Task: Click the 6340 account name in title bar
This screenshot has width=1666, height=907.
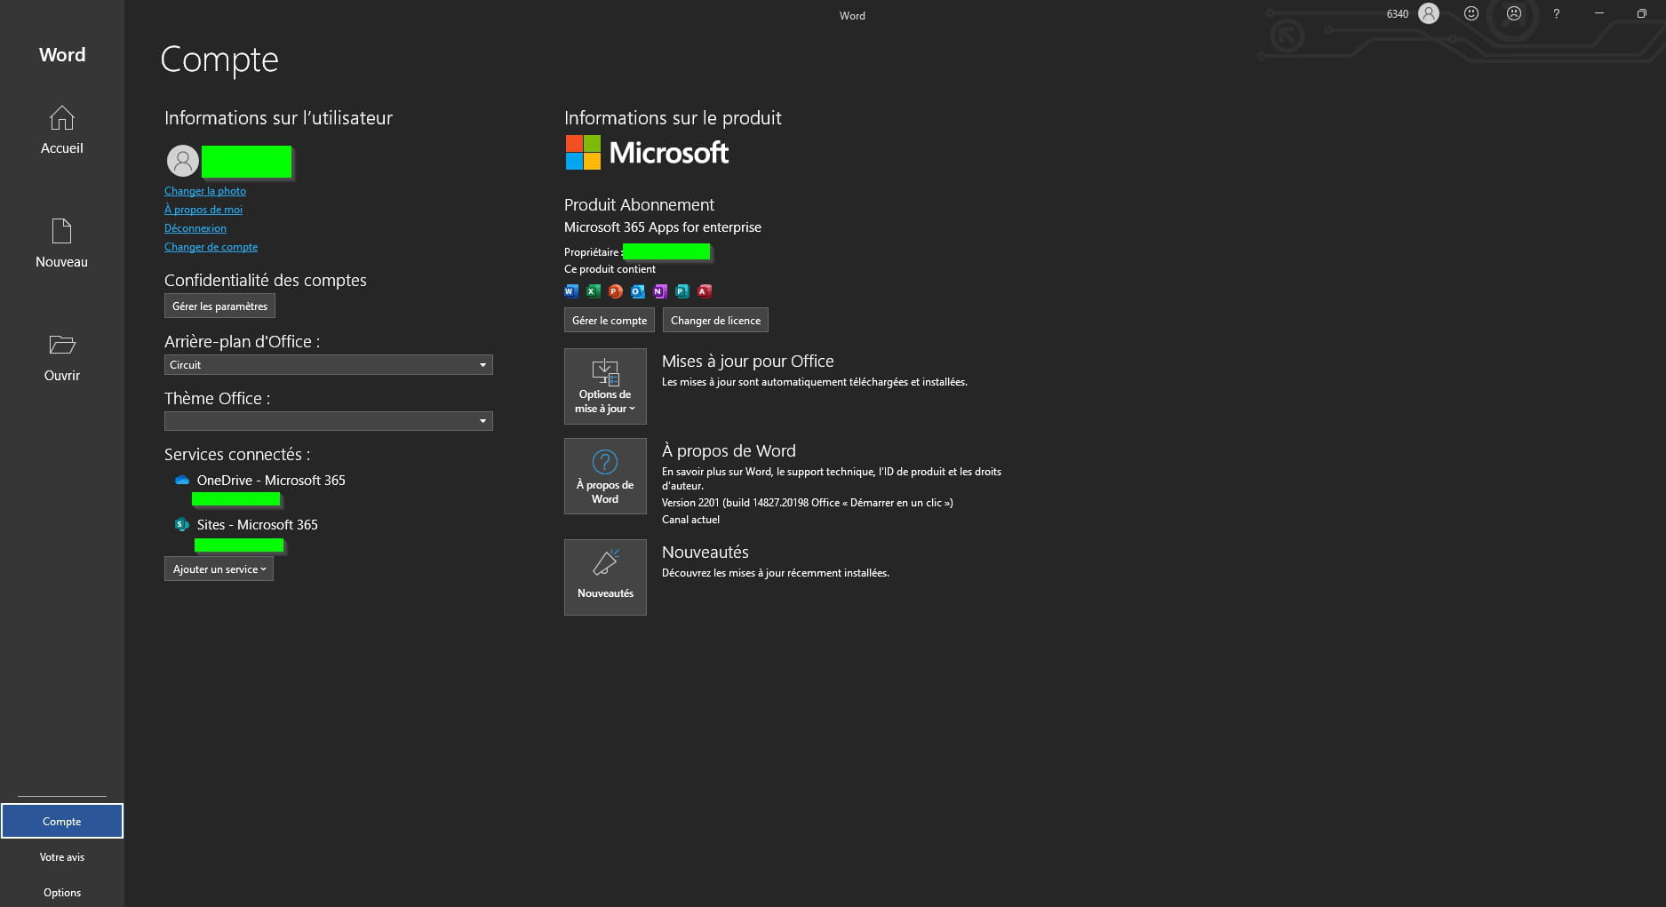Action: coord(1398,13)
